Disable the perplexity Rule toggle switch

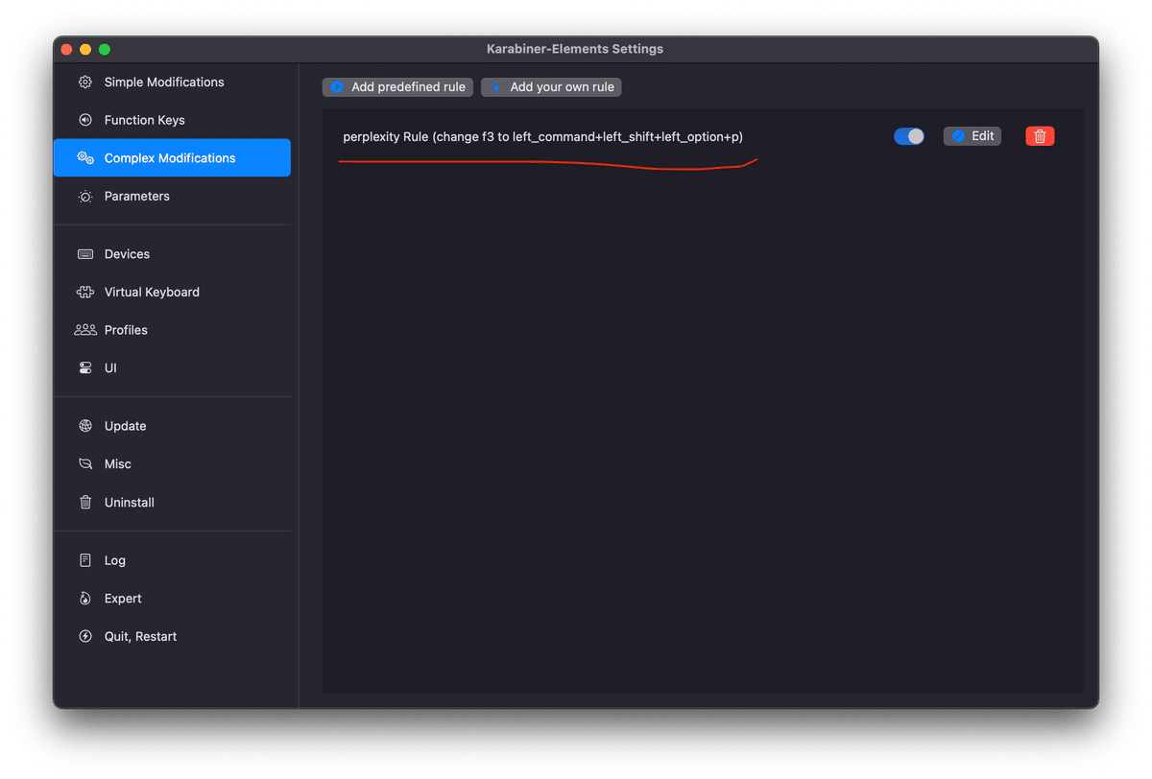click(908, 136)
